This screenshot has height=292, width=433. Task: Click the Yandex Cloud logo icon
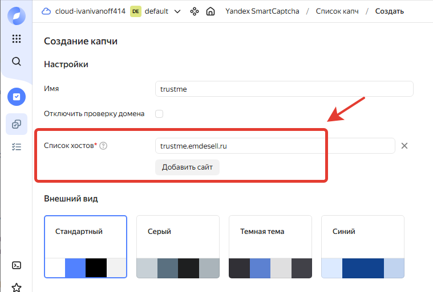16,15
